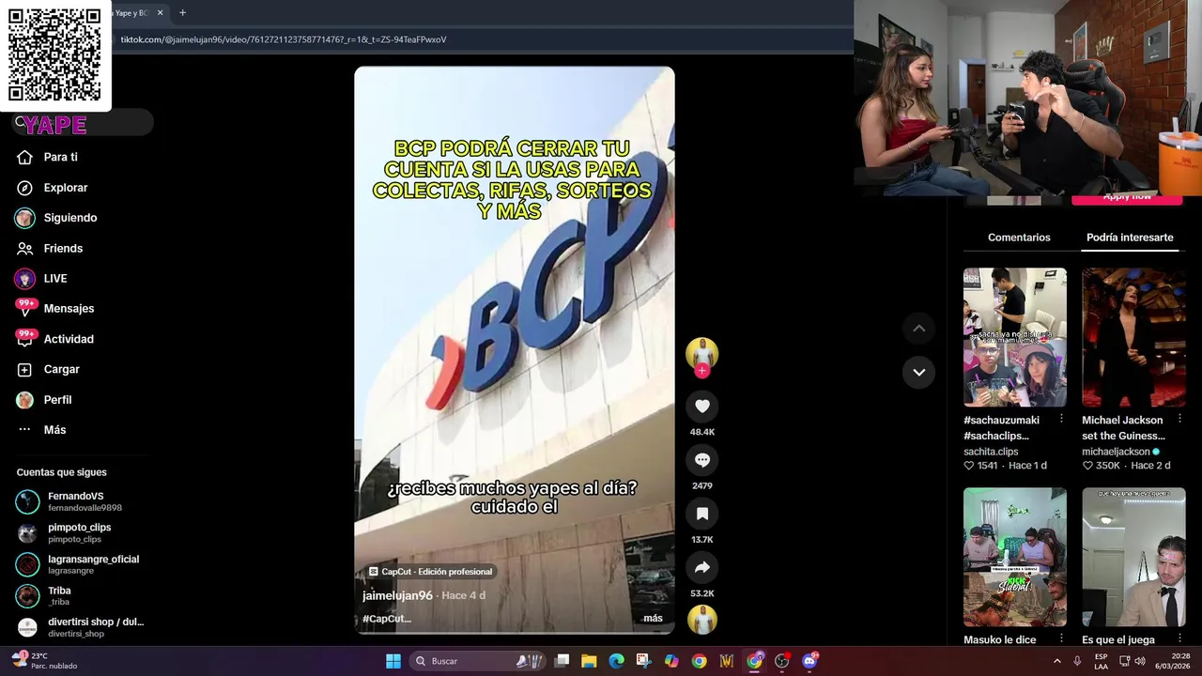1202x676 pixels.
Task: Like the video with the heart icon
Action: [701, 406]
